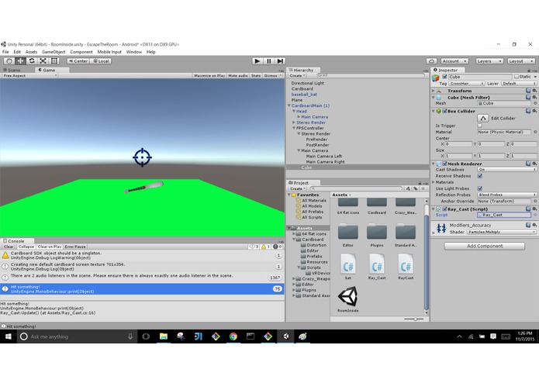This screenshot has width=539, height=383.
Task: Open the RayCast script asset icon
Action: tap(406, 264)
